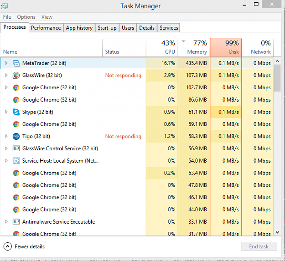Click the Task Manager title bar icon
This screenshot has width=285, height=261.
point(4,6)
